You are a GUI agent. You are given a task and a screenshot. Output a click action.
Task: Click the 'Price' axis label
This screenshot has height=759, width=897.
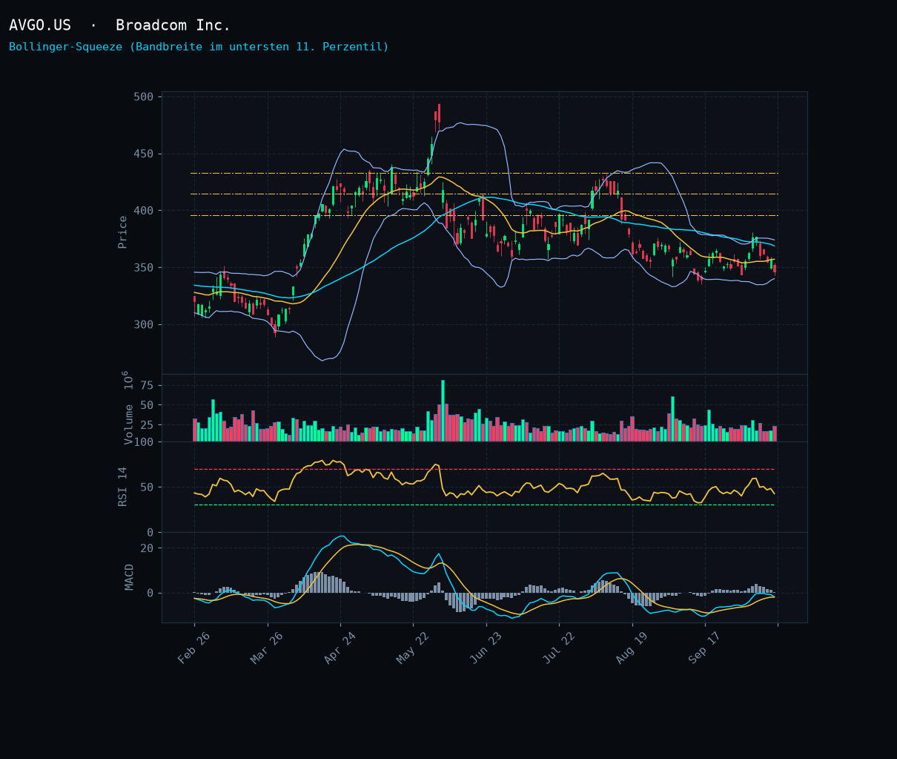point(123,232)
